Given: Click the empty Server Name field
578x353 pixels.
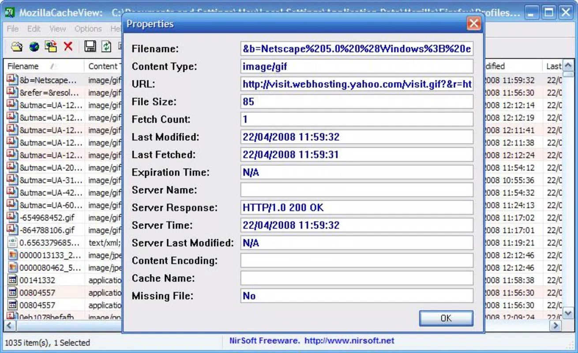Looking at the screenshot, I should pyautogui.click(x=357, y=190).
